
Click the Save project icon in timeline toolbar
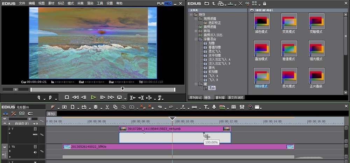click(95, 107)
